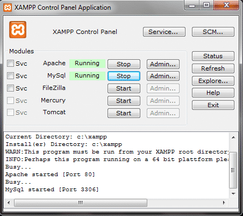Click the Status button
Image resolution: width=243 pixels, height=216 pixels.
coord(213,56)
